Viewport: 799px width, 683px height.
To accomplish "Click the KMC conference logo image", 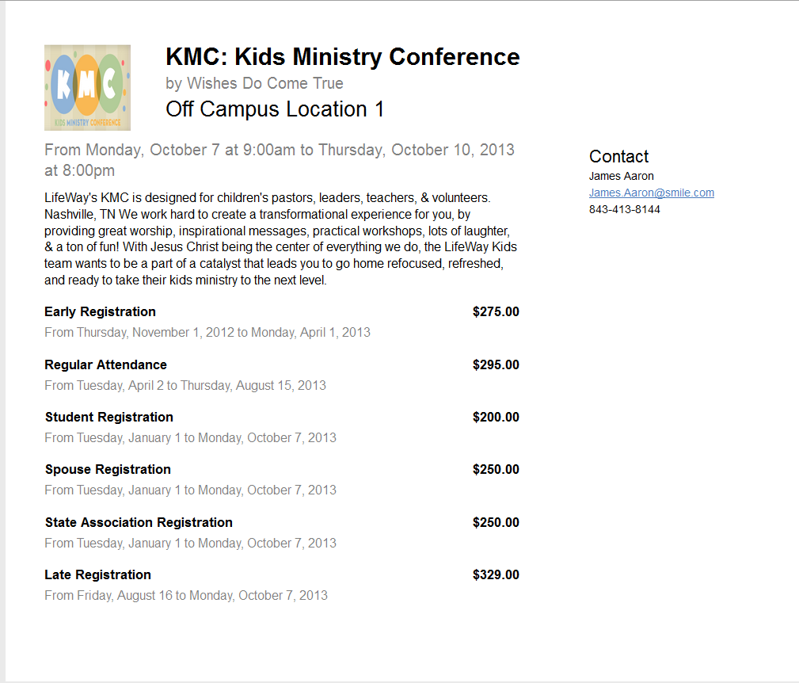I will point(87,88).
